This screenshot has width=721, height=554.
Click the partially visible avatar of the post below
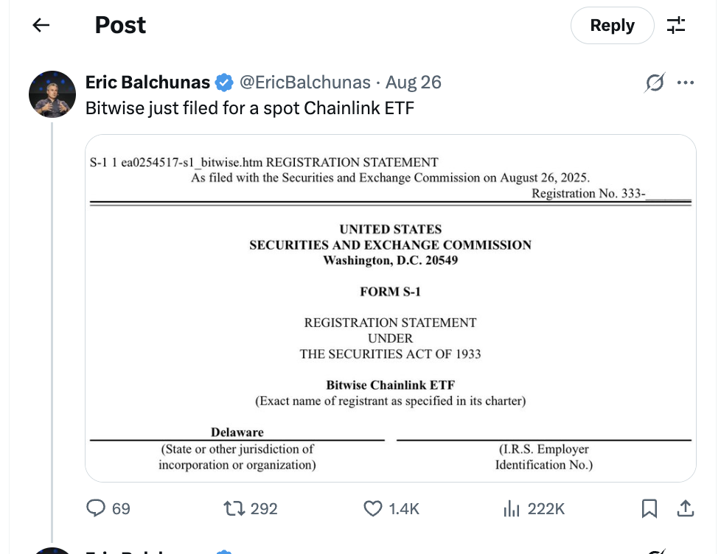coord(52,550)
